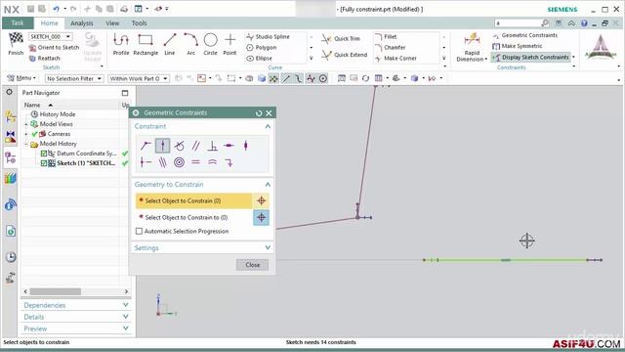Click the Undo arrow in title bar
The image size is (625, 352).
(57, 9)
